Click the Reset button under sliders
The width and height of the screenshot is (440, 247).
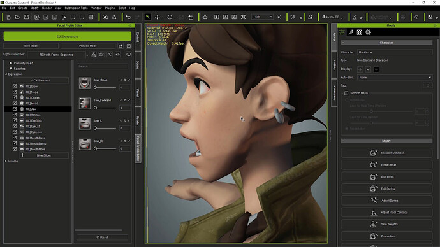tap(102, 237)
